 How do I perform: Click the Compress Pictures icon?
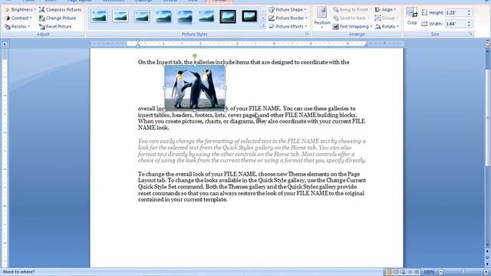pos(42,10)
